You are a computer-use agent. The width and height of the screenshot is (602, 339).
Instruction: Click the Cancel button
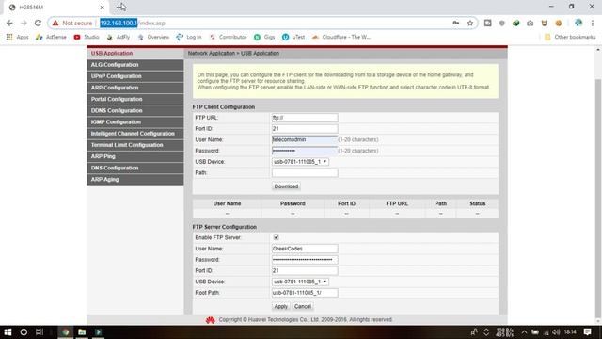(x=303, y=306)
